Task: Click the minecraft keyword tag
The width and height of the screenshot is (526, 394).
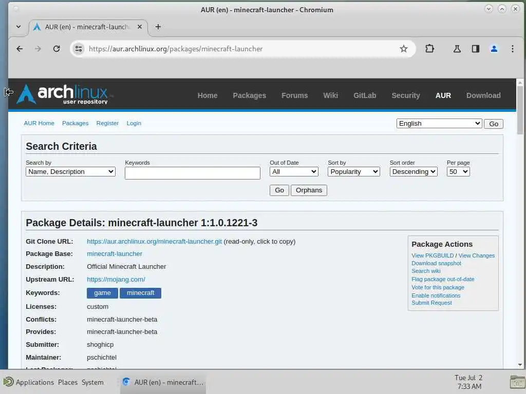Action: point(141,293)
